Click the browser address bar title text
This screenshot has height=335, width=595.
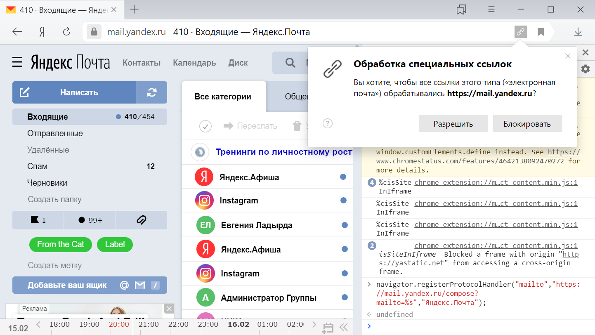[x=241, y=32]
